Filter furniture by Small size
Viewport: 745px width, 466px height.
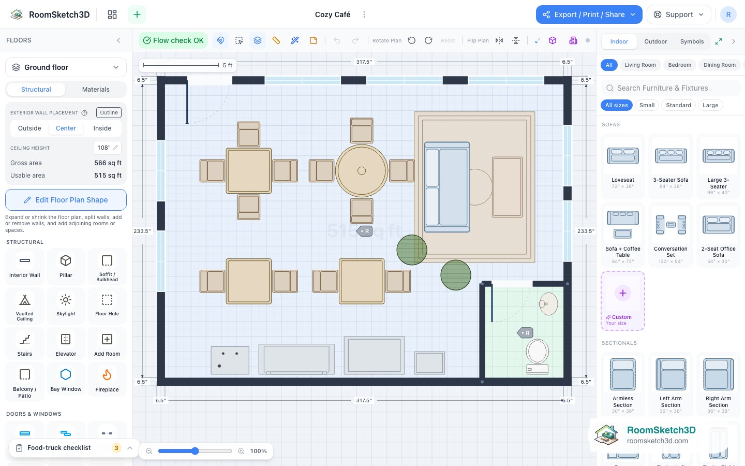tap(647, 105)
